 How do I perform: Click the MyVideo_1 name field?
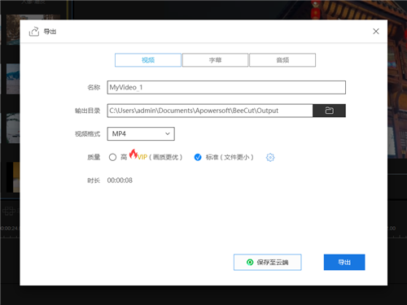pyautogui.click(x=226, y=87)
